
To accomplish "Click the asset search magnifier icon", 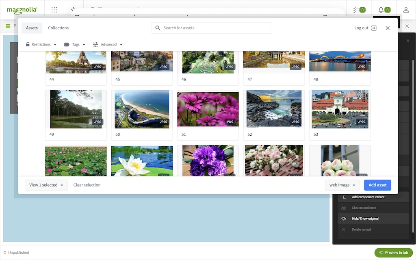I will (158, 28).
